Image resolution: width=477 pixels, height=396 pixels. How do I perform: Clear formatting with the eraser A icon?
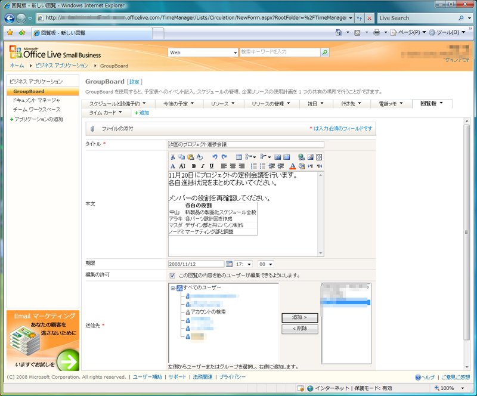[200, 157]
